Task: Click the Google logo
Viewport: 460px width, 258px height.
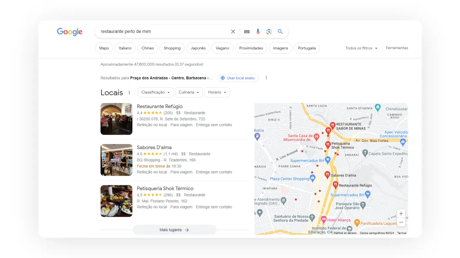Action: pyautogui.click(x=70, y=32)
